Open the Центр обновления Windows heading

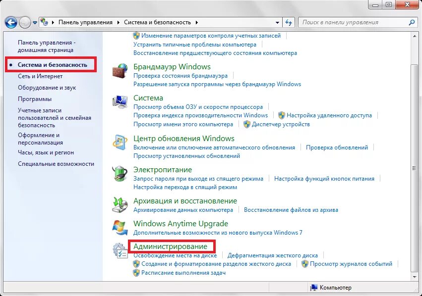tap(184, 138)
